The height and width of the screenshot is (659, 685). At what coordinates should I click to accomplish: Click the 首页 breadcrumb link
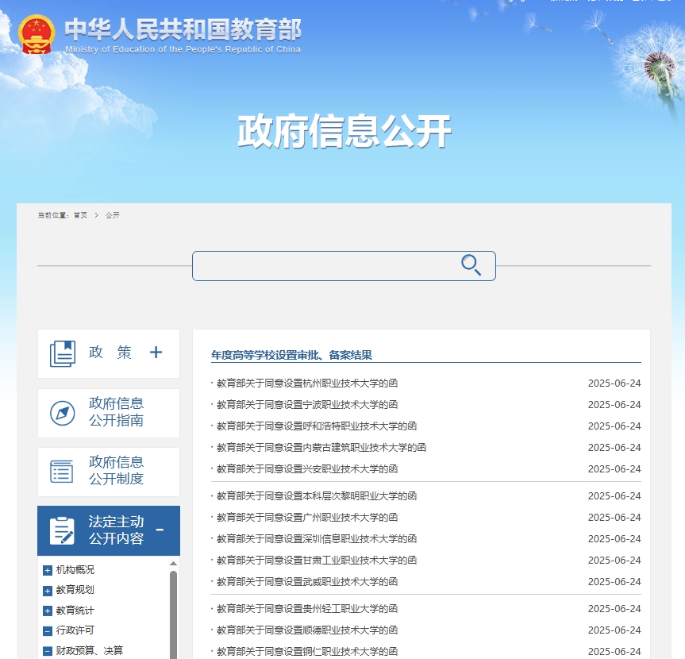(80, 215)
